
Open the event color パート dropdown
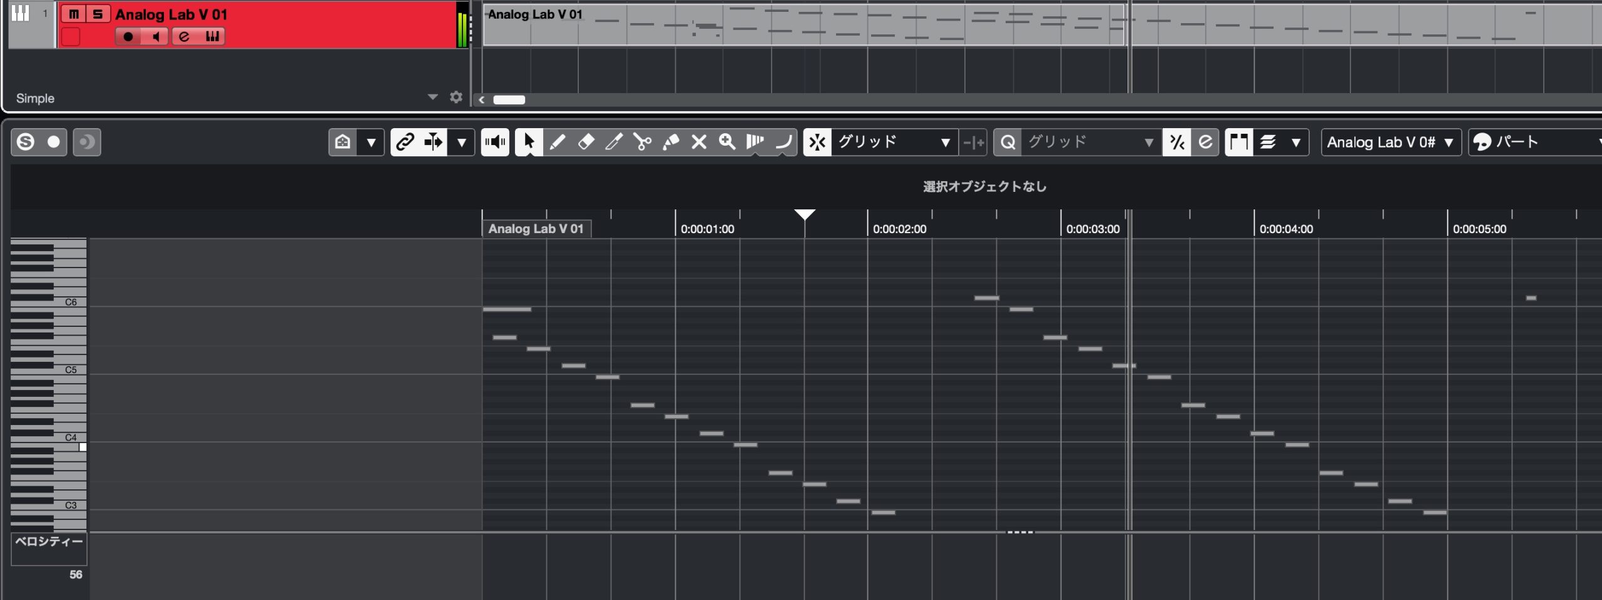click(1535, 142)
